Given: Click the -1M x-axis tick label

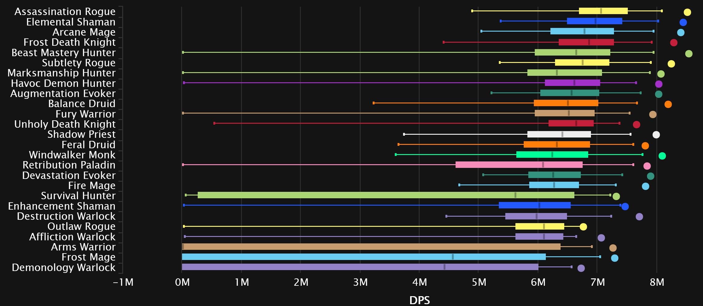Looking at the screenshot, I should pos(123,282).
